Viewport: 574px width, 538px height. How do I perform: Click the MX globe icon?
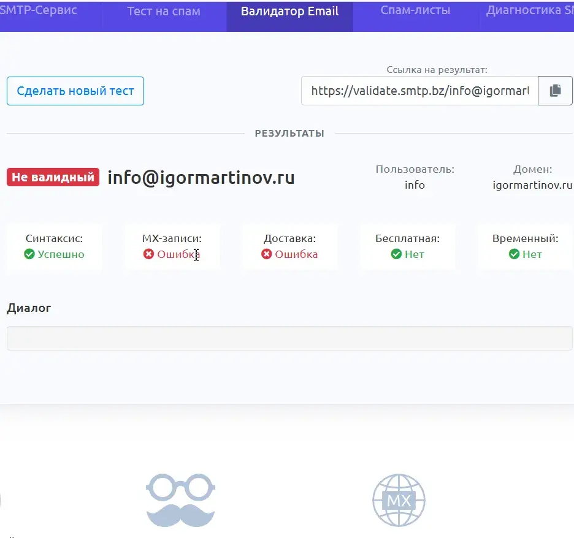[399, 500]
